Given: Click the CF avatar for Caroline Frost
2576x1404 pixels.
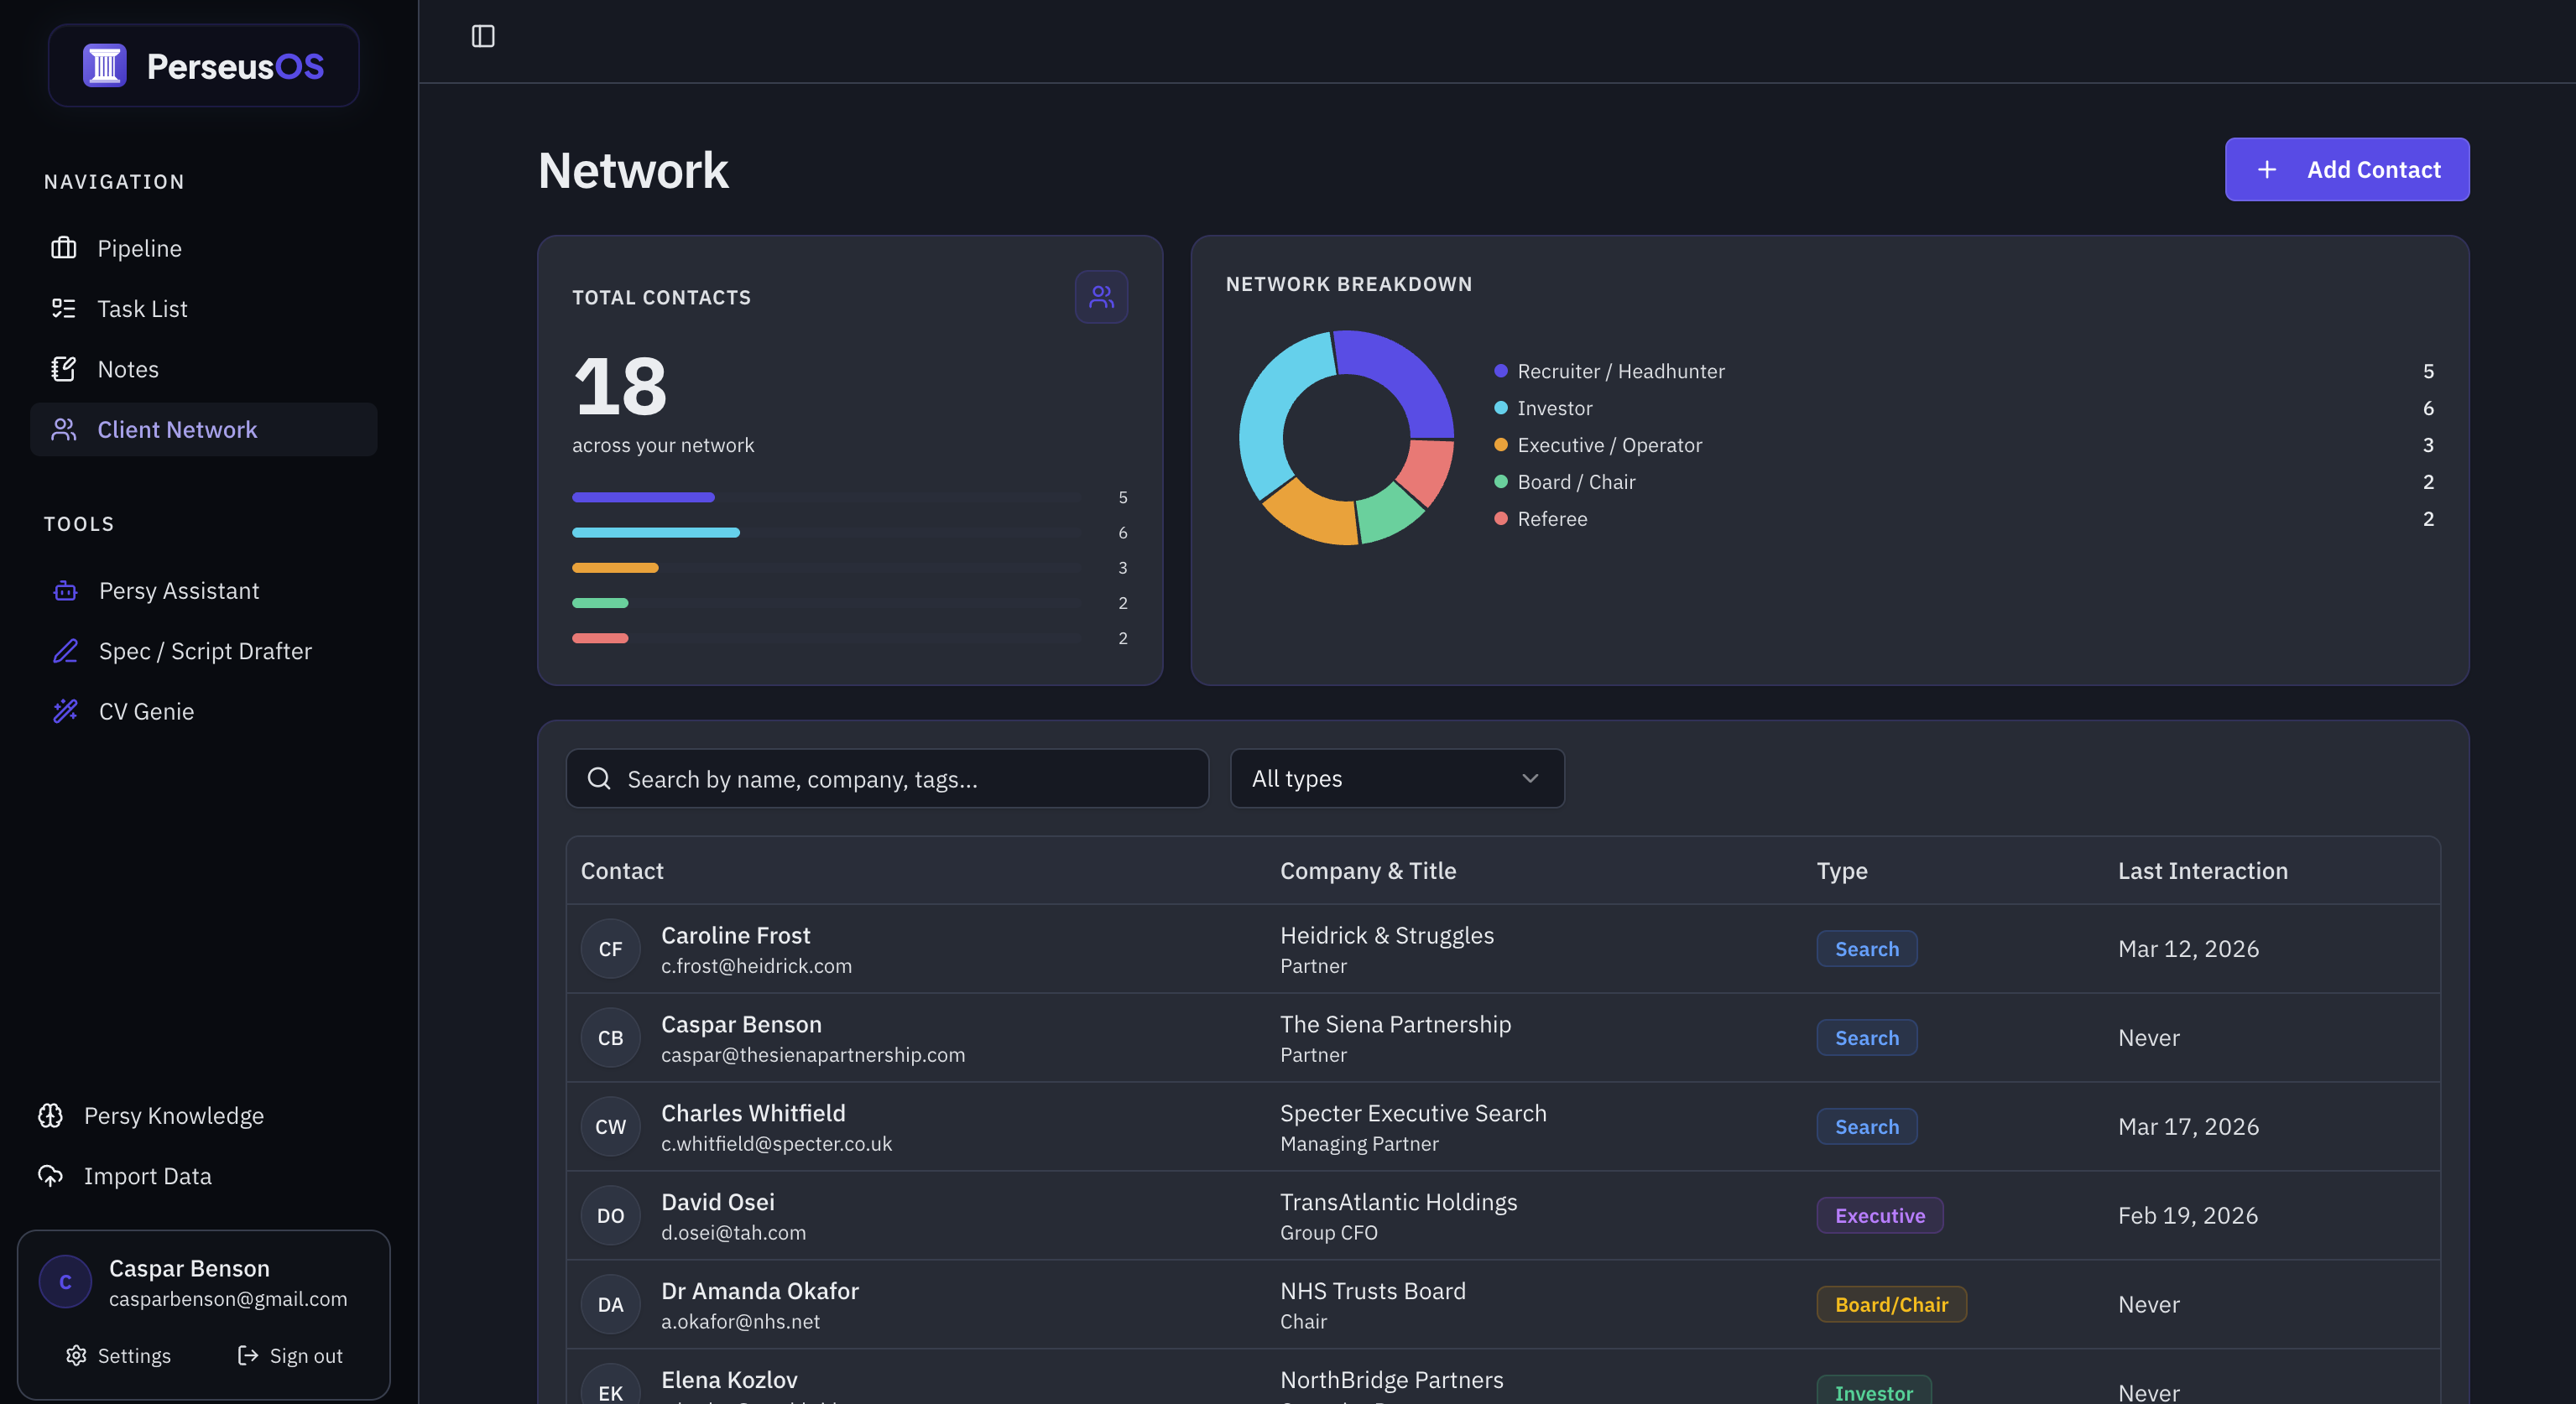Looking at the screenshot, I should coord(610,949).
